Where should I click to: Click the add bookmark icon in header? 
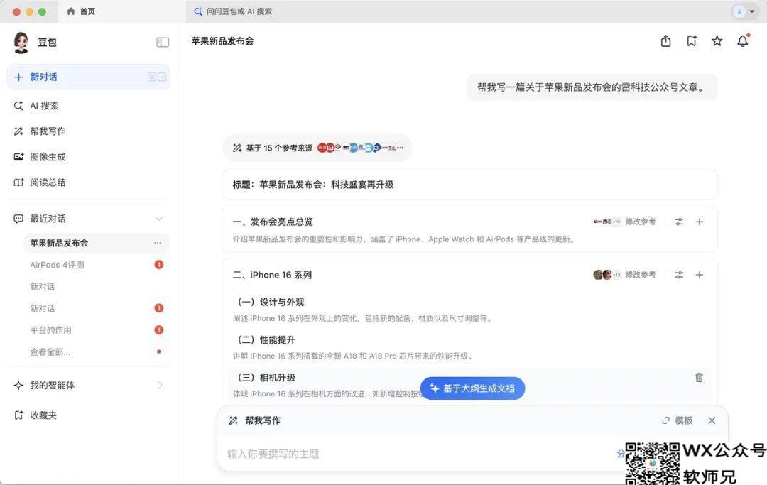(692, 41)
